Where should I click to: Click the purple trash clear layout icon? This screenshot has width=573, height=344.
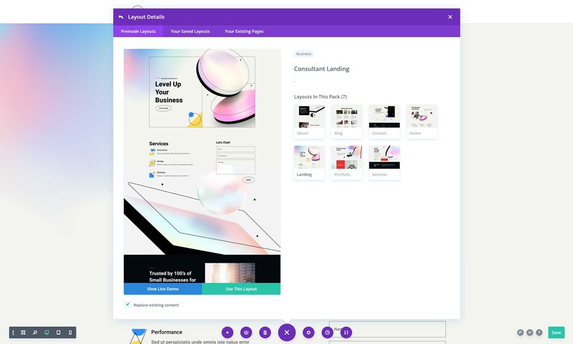tap(265, 332)
